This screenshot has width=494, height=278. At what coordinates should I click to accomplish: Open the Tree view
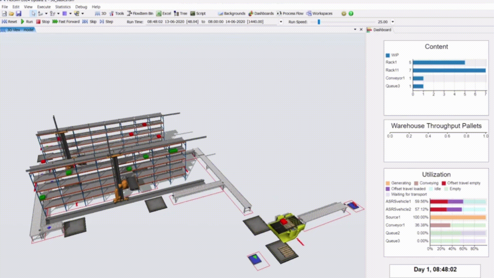tap(181, 13)
